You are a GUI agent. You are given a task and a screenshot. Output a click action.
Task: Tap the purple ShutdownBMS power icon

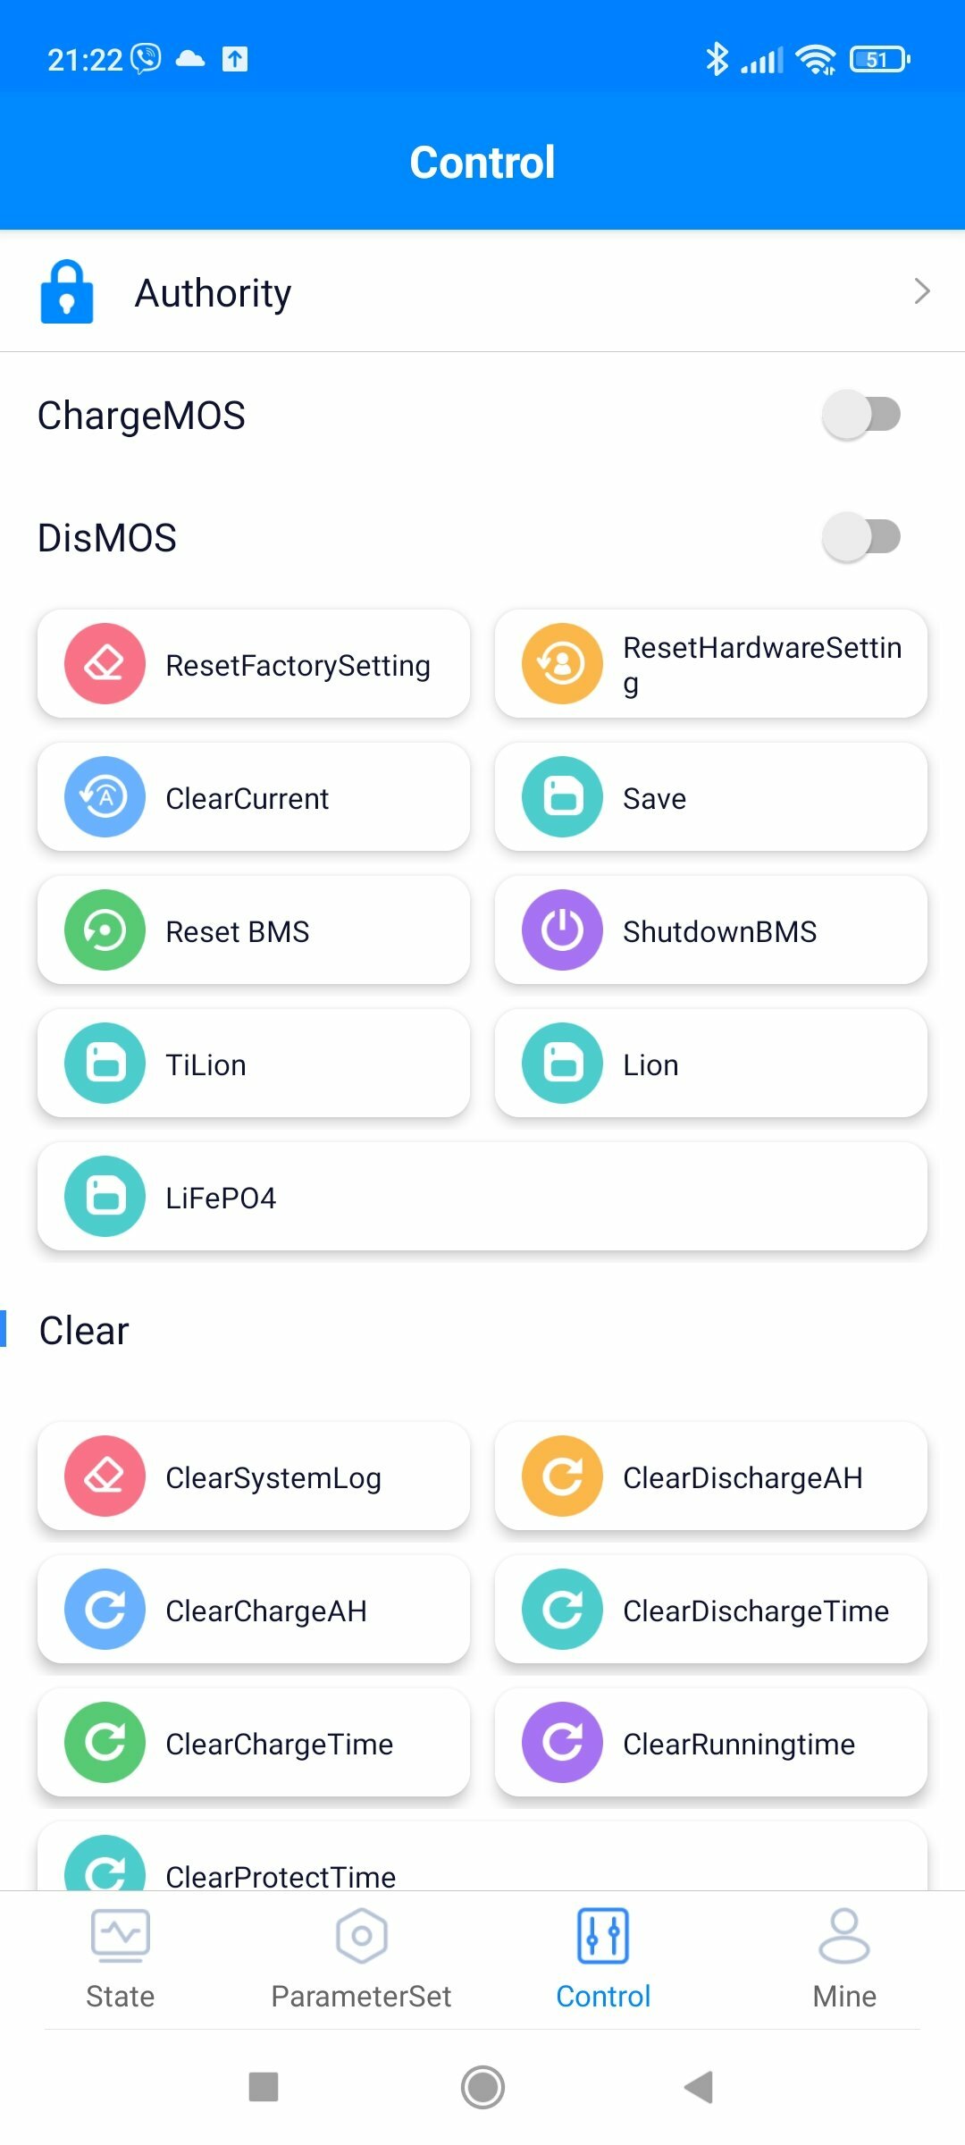pyautogui.click(x=562, y=930)
